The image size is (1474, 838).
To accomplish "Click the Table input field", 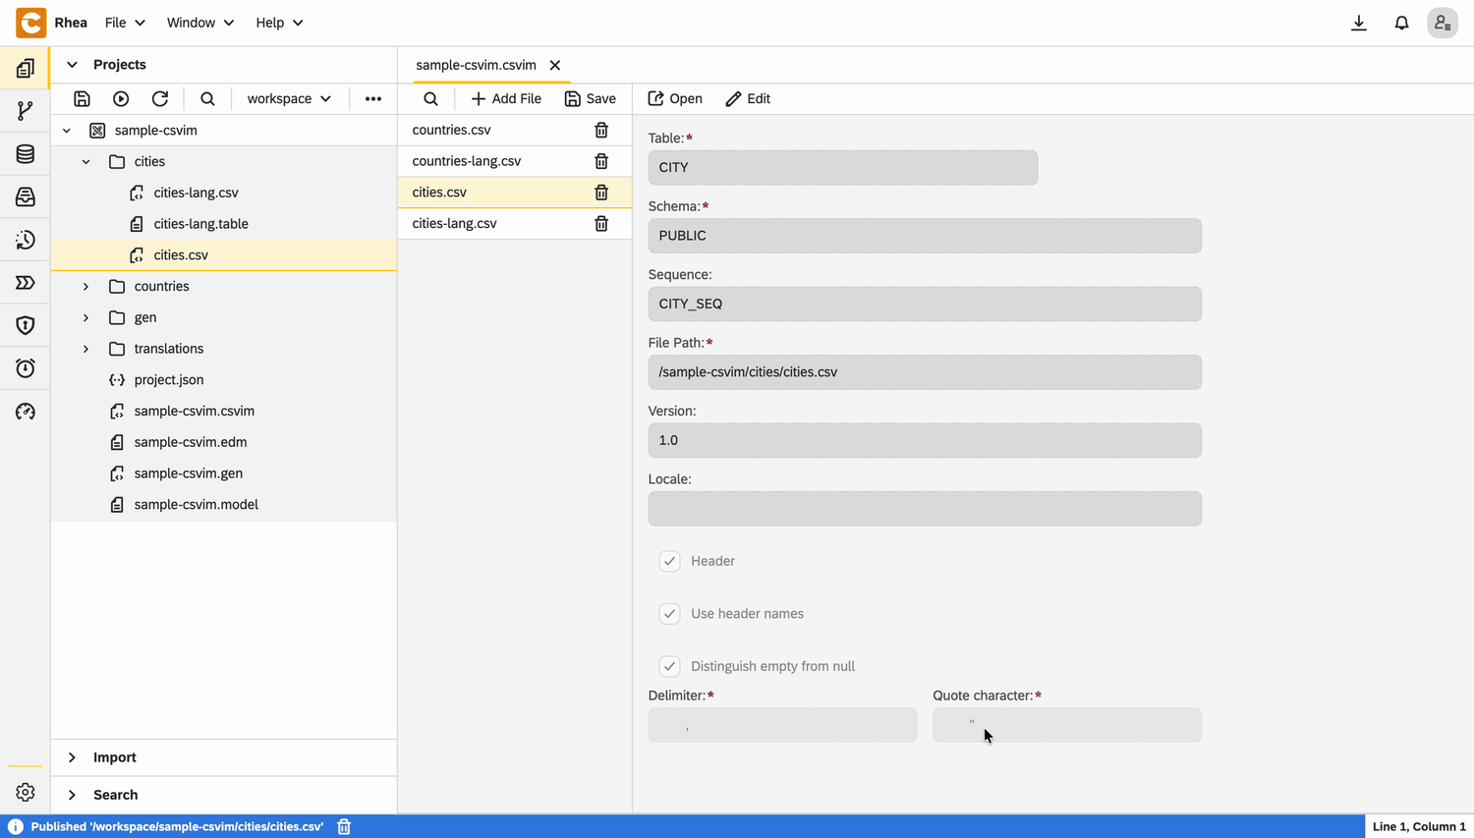I will [x=843, y=167].
